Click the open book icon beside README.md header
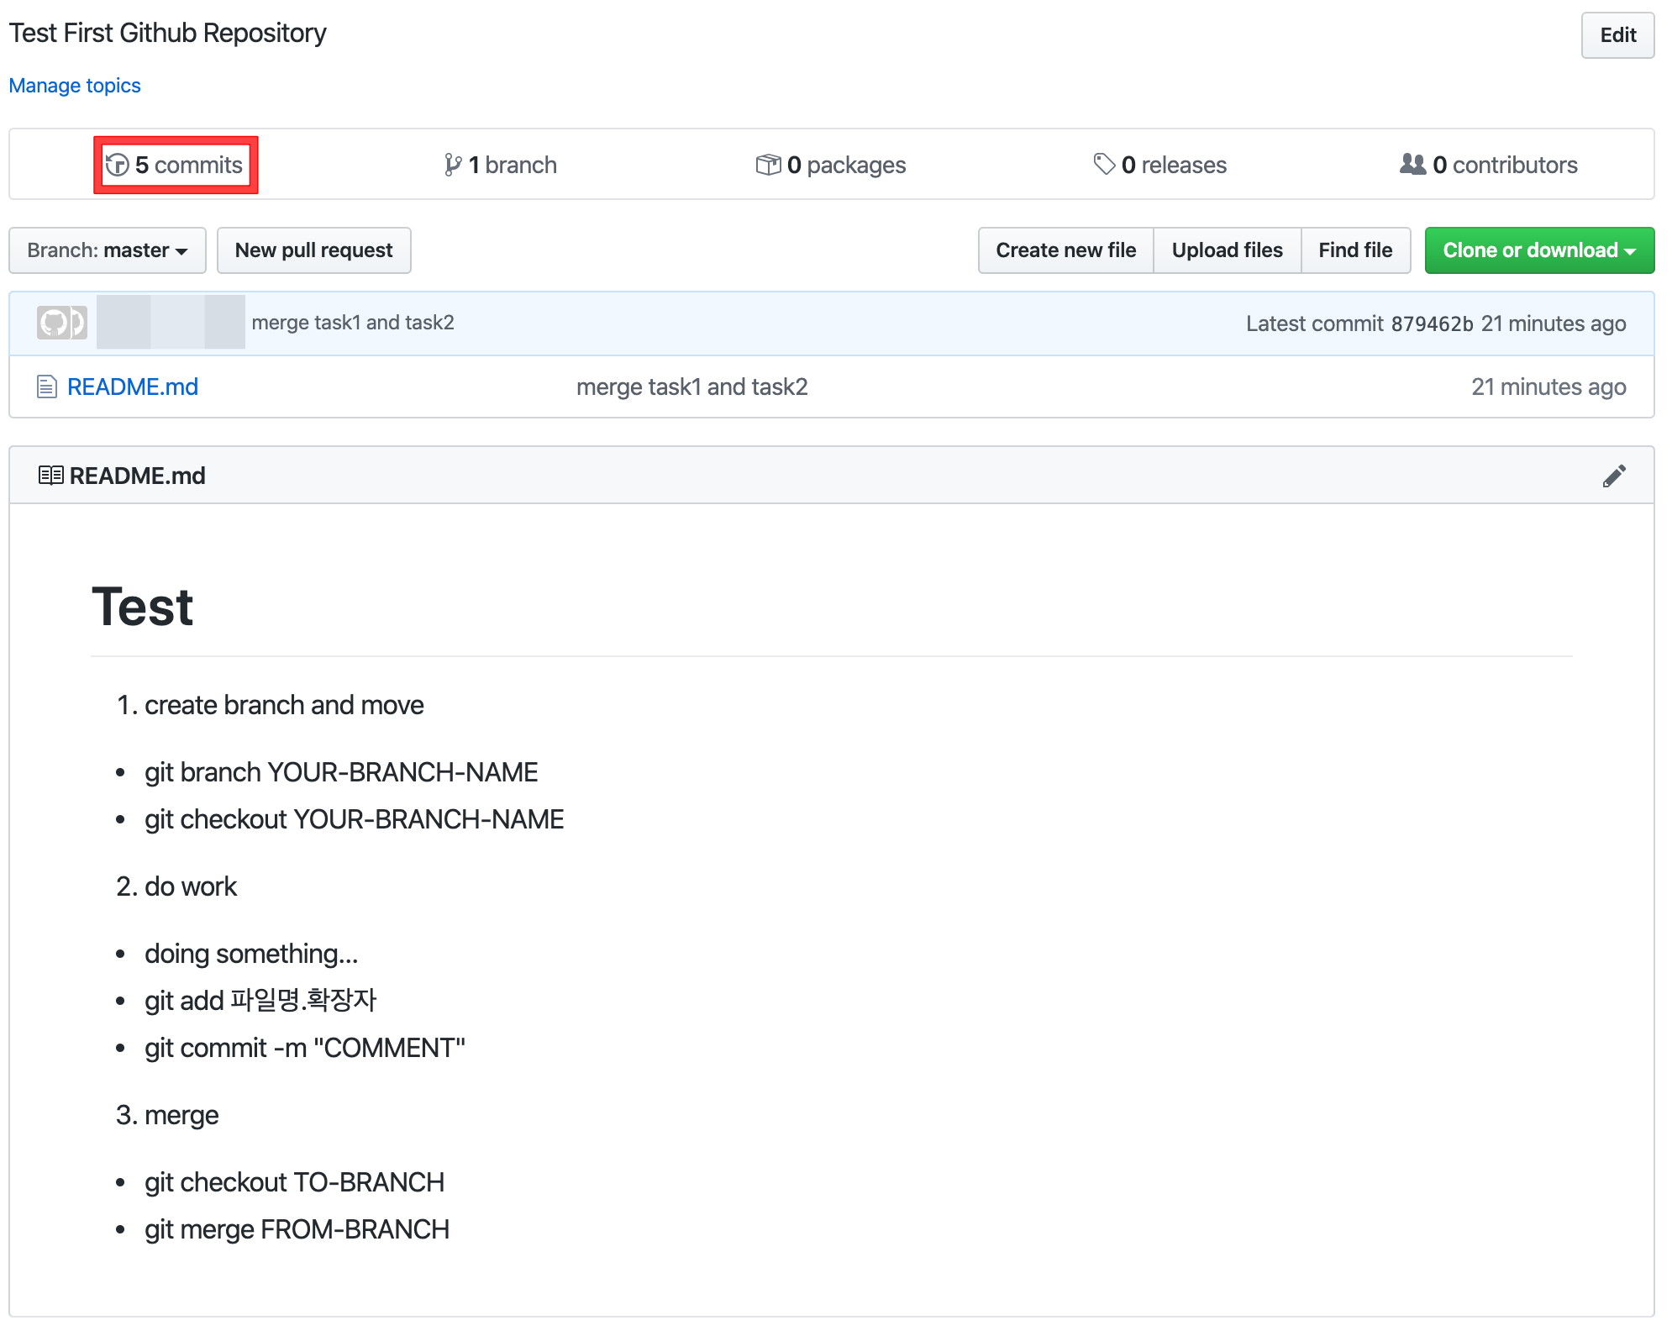The image size is (1672, 1336). pyautogui.click(x=50, y=476)
